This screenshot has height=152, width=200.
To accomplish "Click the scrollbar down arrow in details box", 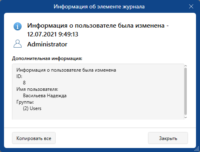I will coord(186,118).
